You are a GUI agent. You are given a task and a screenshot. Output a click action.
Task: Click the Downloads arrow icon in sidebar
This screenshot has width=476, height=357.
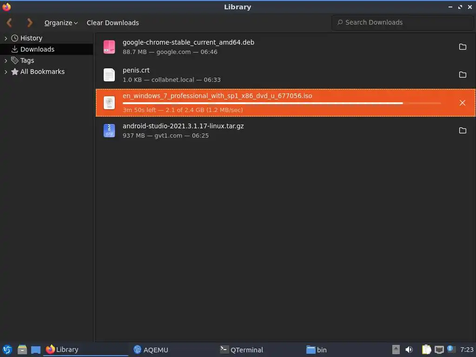[14, 49]
